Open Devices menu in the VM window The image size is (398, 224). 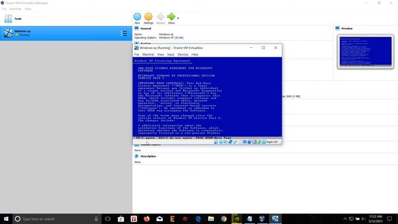[183, 54]
